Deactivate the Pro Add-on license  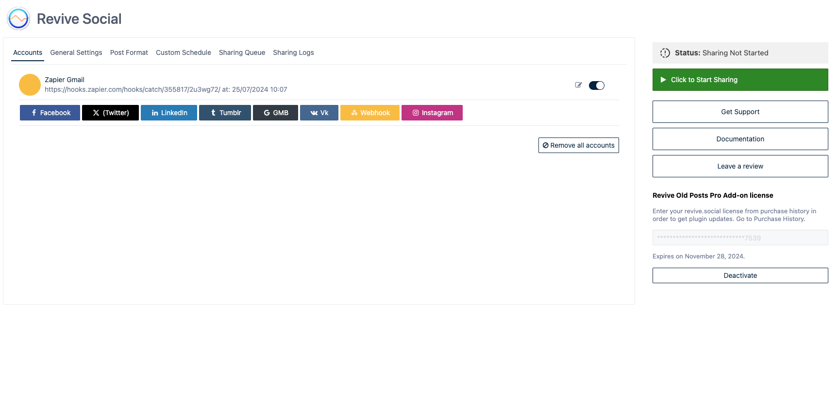coord(740,275)
